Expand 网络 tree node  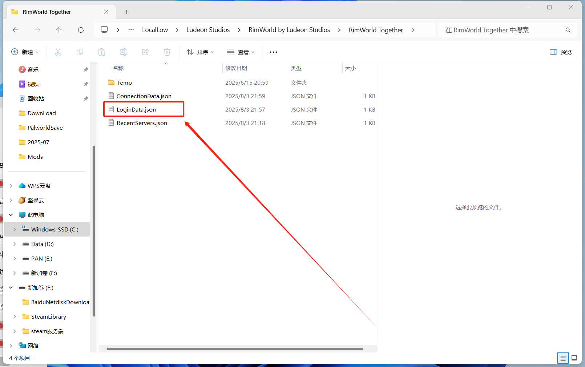(x=11, y=346)
